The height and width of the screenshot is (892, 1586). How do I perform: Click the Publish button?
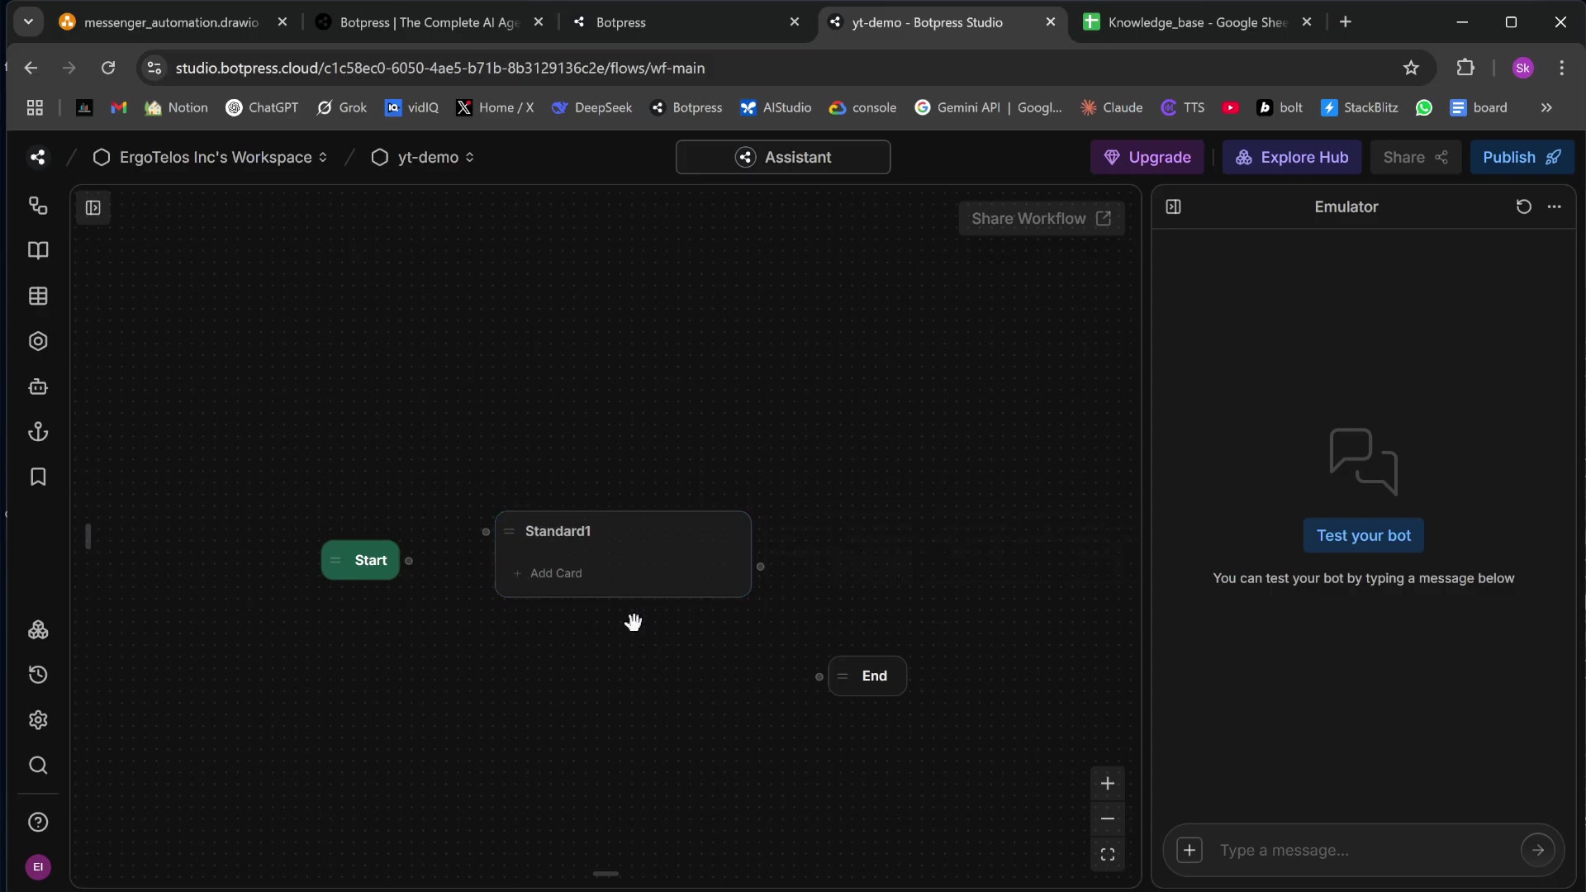click(1521, 157)
